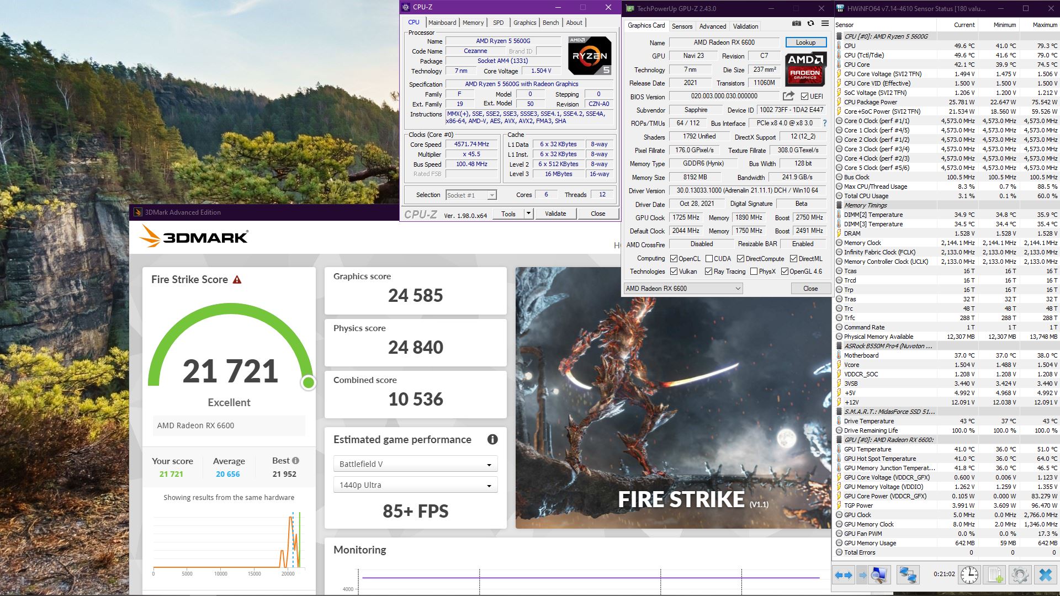Image resolution: width=1060 pixels, height=596 pixels.
Task: Click the info icon beside Best score
Action: (295, 461)
